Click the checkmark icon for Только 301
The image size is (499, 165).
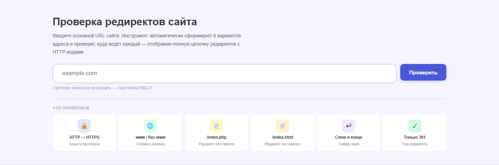(415, 126)
